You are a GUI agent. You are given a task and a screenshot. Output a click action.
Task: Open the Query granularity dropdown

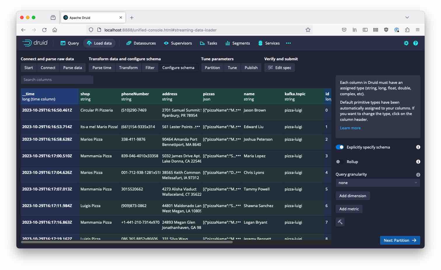coord(378,183)
